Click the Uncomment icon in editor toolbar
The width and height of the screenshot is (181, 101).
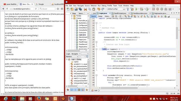pos(169,16)
